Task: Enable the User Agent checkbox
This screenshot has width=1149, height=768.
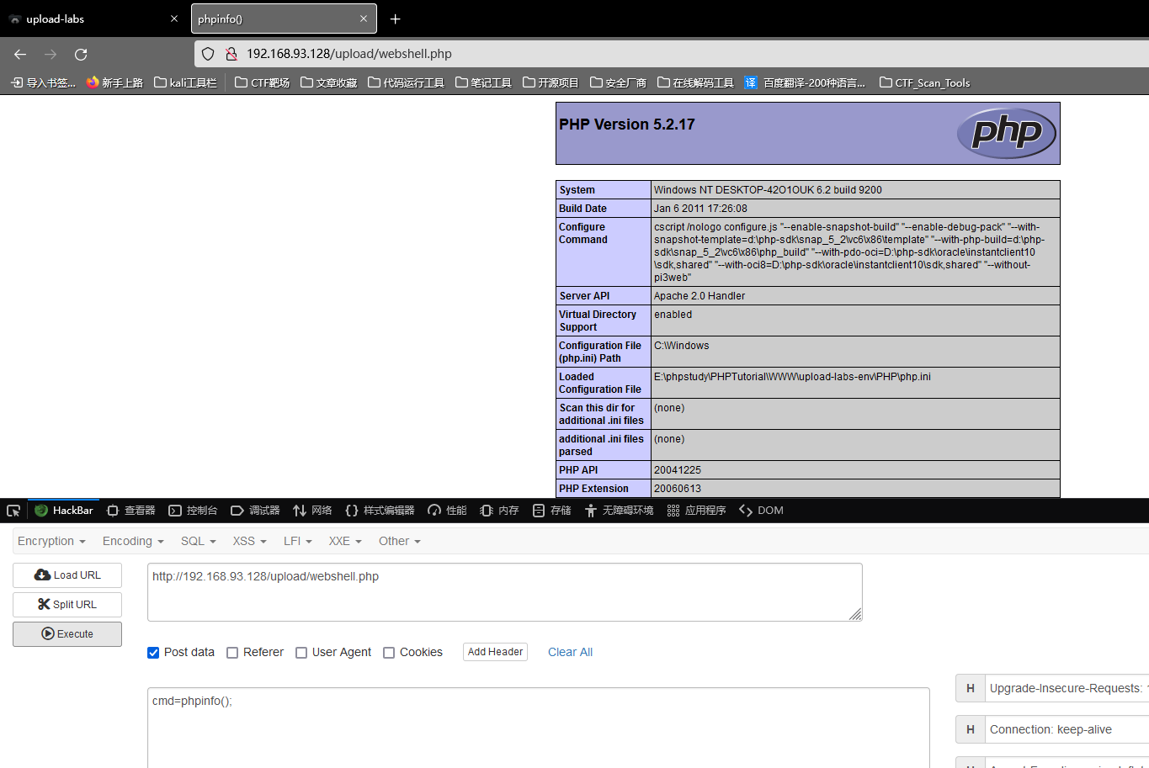Action: [x=301, y=653]
